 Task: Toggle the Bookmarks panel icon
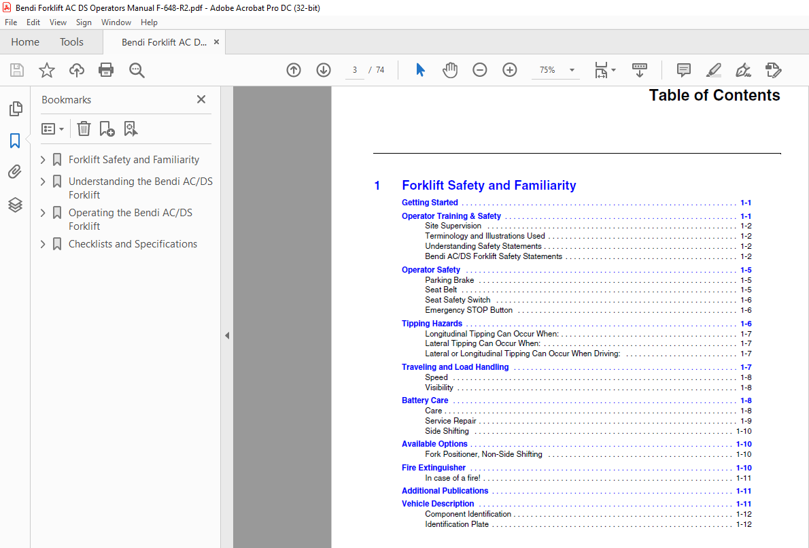[x=15, y=140]
